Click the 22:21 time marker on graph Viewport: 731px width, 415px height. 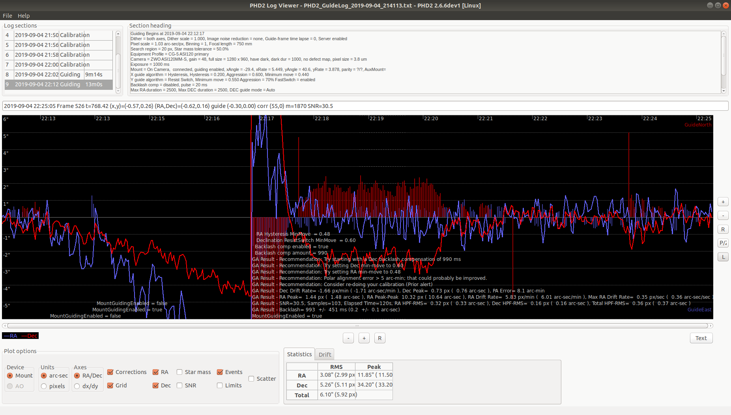(x=486, y=119)
